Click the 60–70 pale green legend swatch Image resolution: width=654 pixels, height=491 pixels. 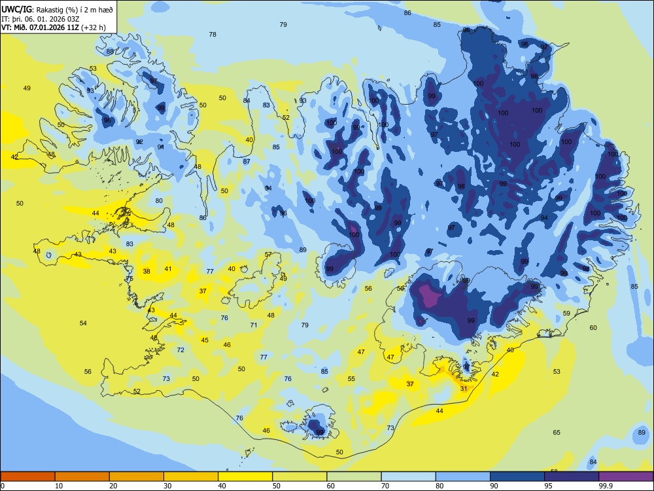coord(354,477)
